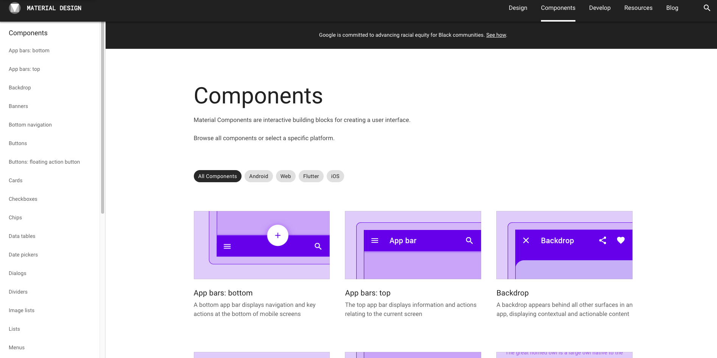Open the search magnifier in header
The width and height of the screenshot is (717, 358).
click(x=707, y=8)
